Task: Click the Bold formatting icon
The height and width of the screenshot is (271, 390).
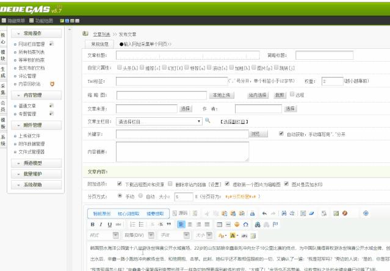Action: pyautogui.click(x=93, y=225)
